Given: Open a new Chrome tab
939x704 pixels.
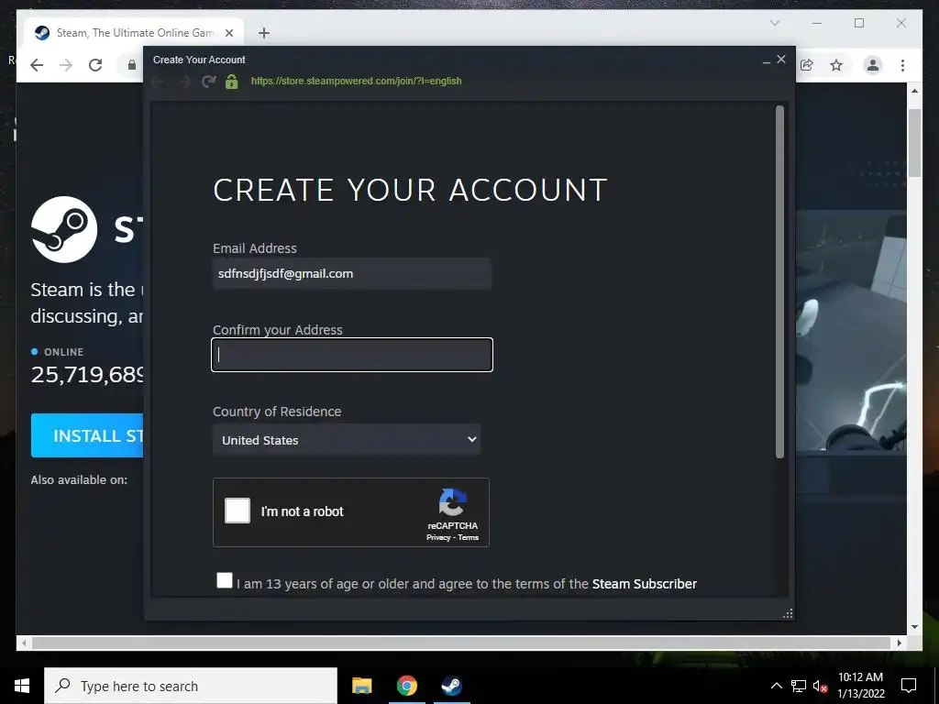Looking at the screenshot, I should coord(264,33).
